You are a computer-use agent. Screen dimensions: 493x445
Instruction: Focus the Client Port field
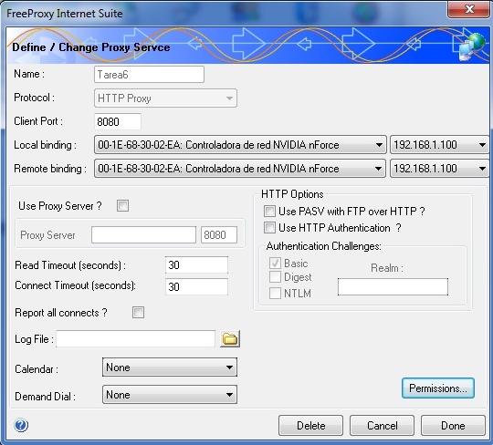point(118,121)
